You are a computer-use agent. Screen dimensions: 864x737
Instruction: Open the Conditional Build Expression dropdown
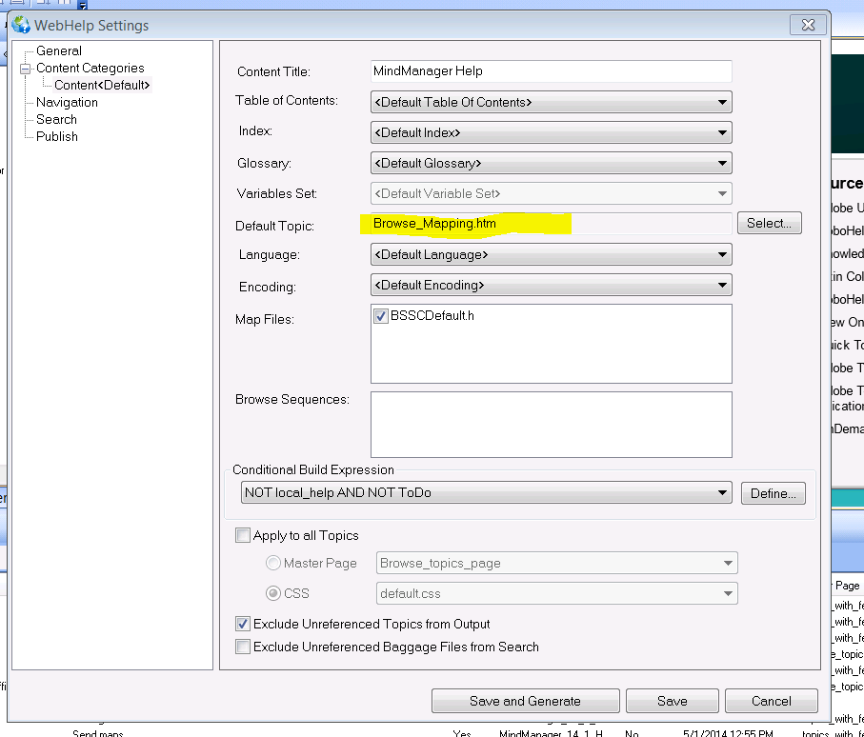[486, 492]
